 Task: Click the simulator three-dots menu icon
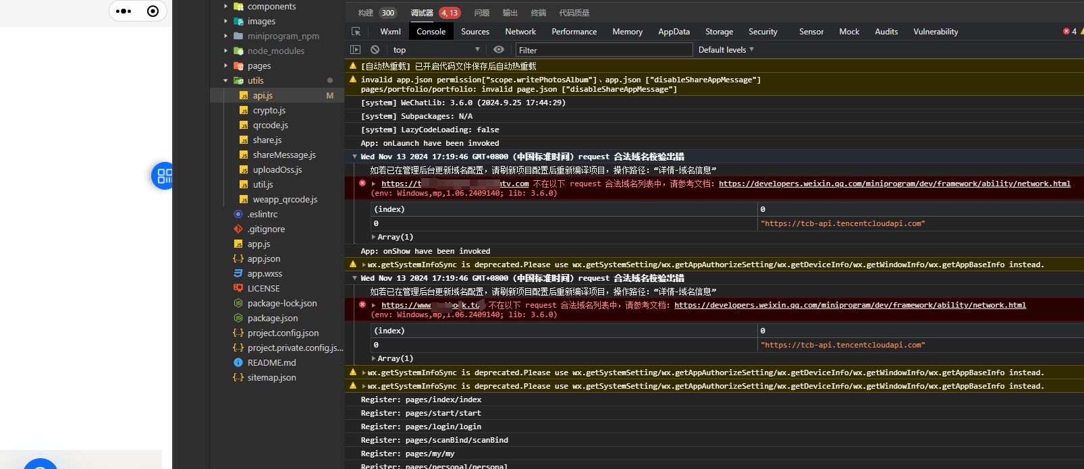[x=124, y=11]
